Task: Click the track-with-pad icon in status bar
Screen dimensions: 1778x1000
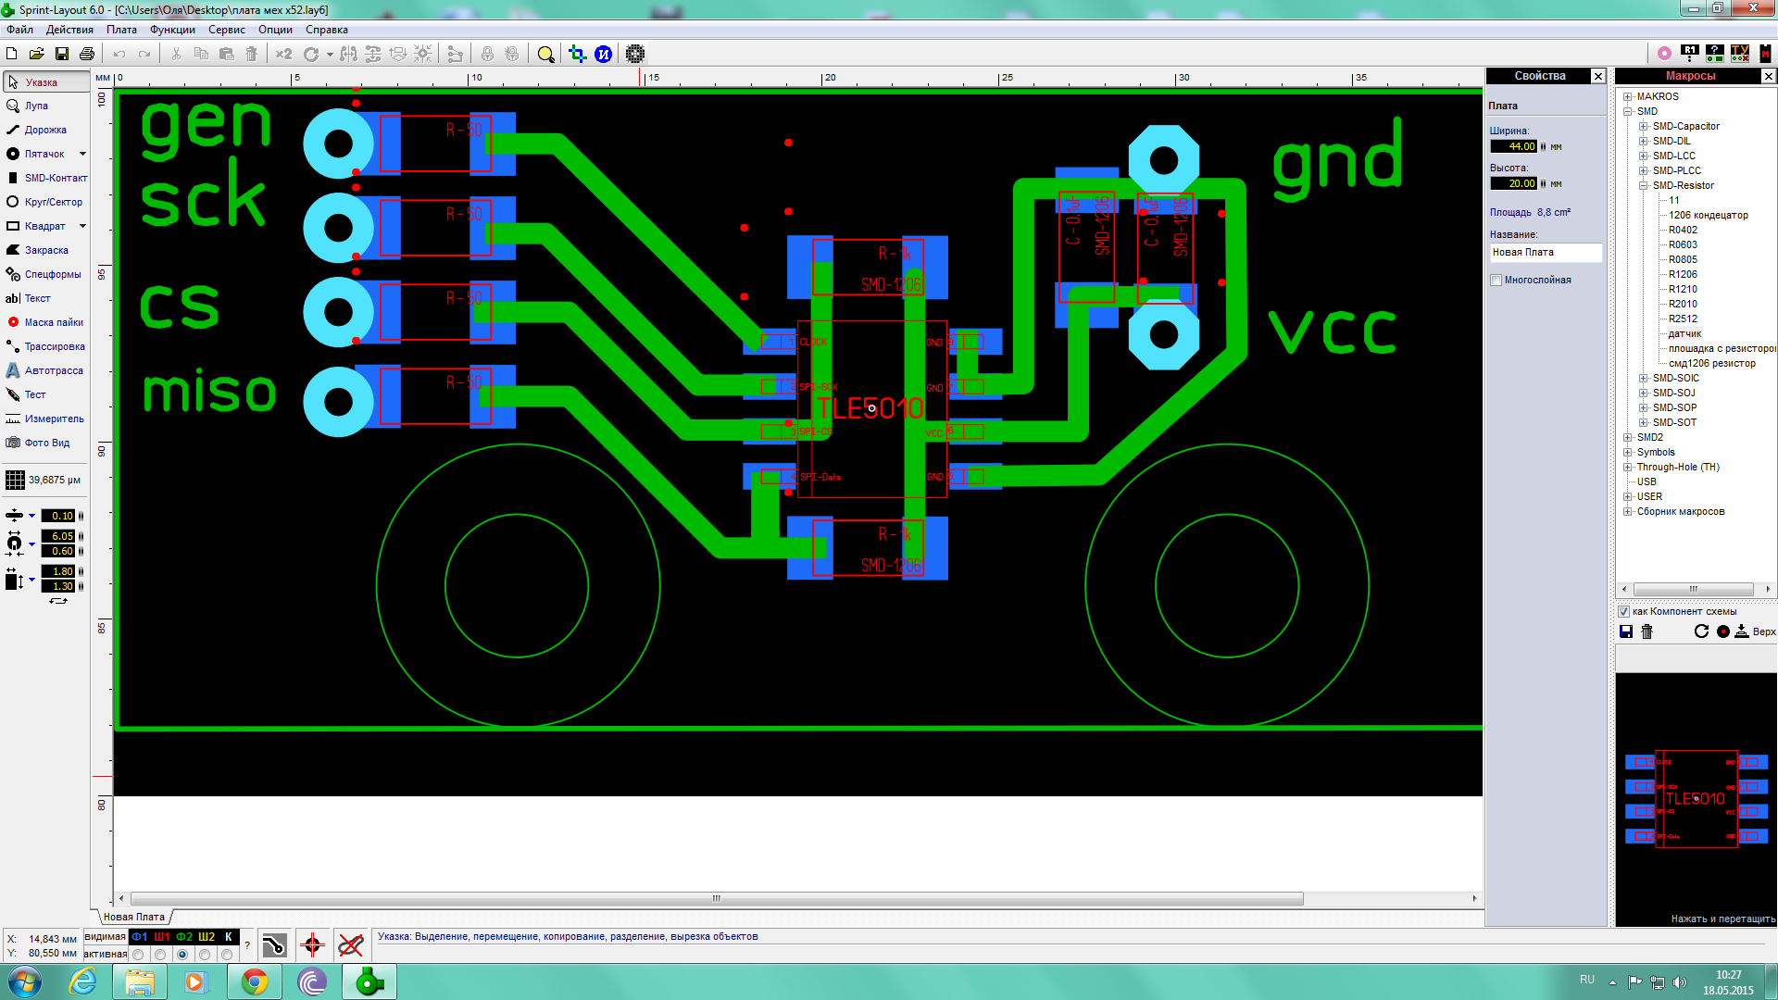Action: (x=274, y=945)
